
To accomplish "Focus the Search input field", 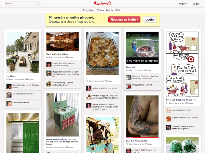I will click(x=20, y=3).
